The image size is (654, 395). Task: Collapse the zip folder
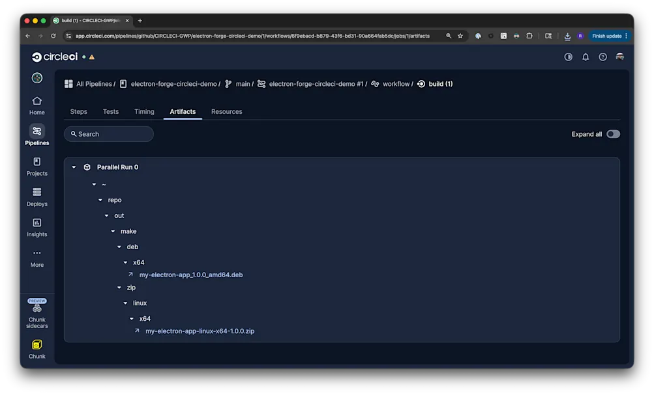click(119, 288)
